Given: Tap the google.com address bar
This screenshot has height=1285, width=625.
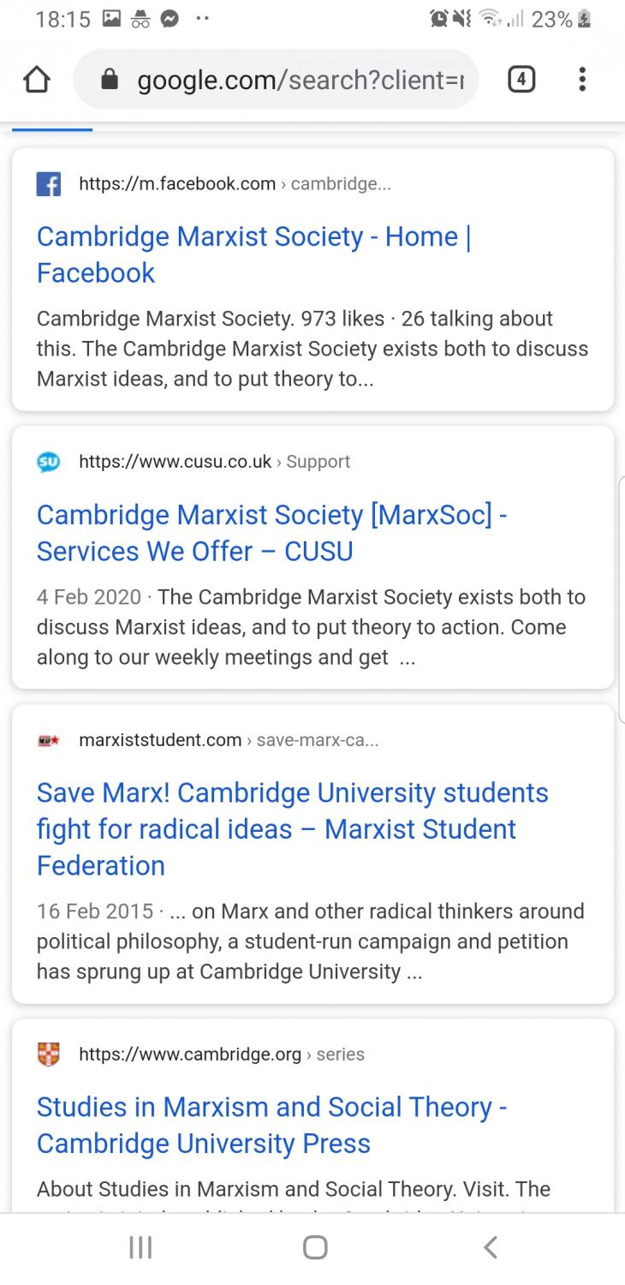Looking at the screenshot, I should (x=300, y=80).
